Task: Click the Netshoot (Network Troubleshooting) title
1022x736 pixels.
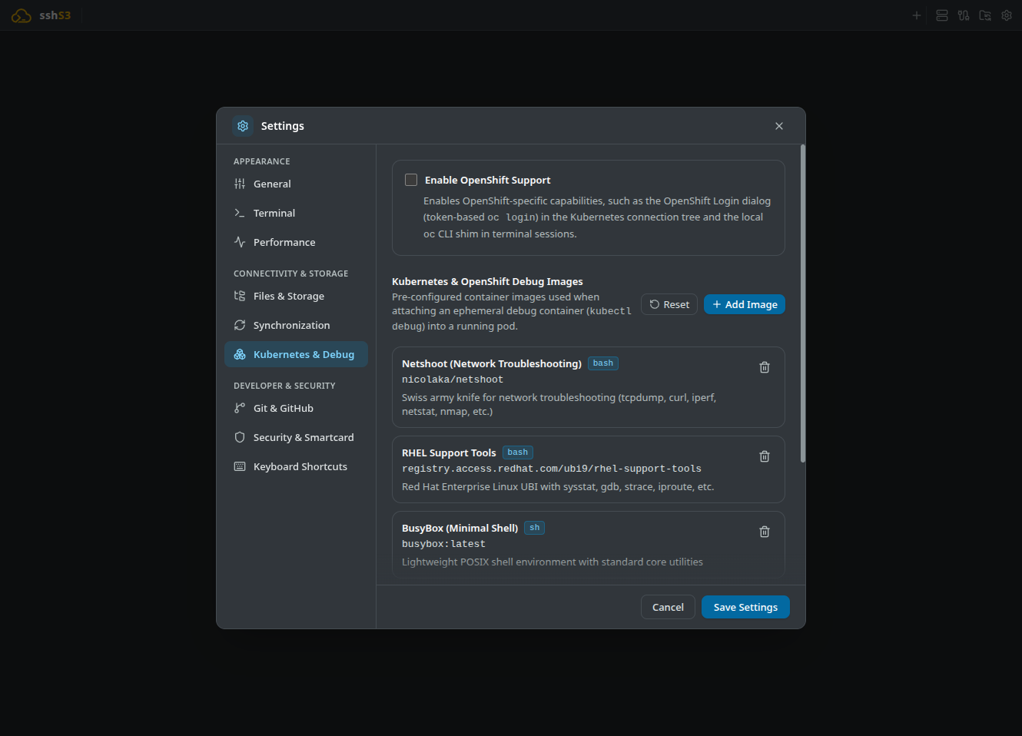Action: [x=492, y=363]
